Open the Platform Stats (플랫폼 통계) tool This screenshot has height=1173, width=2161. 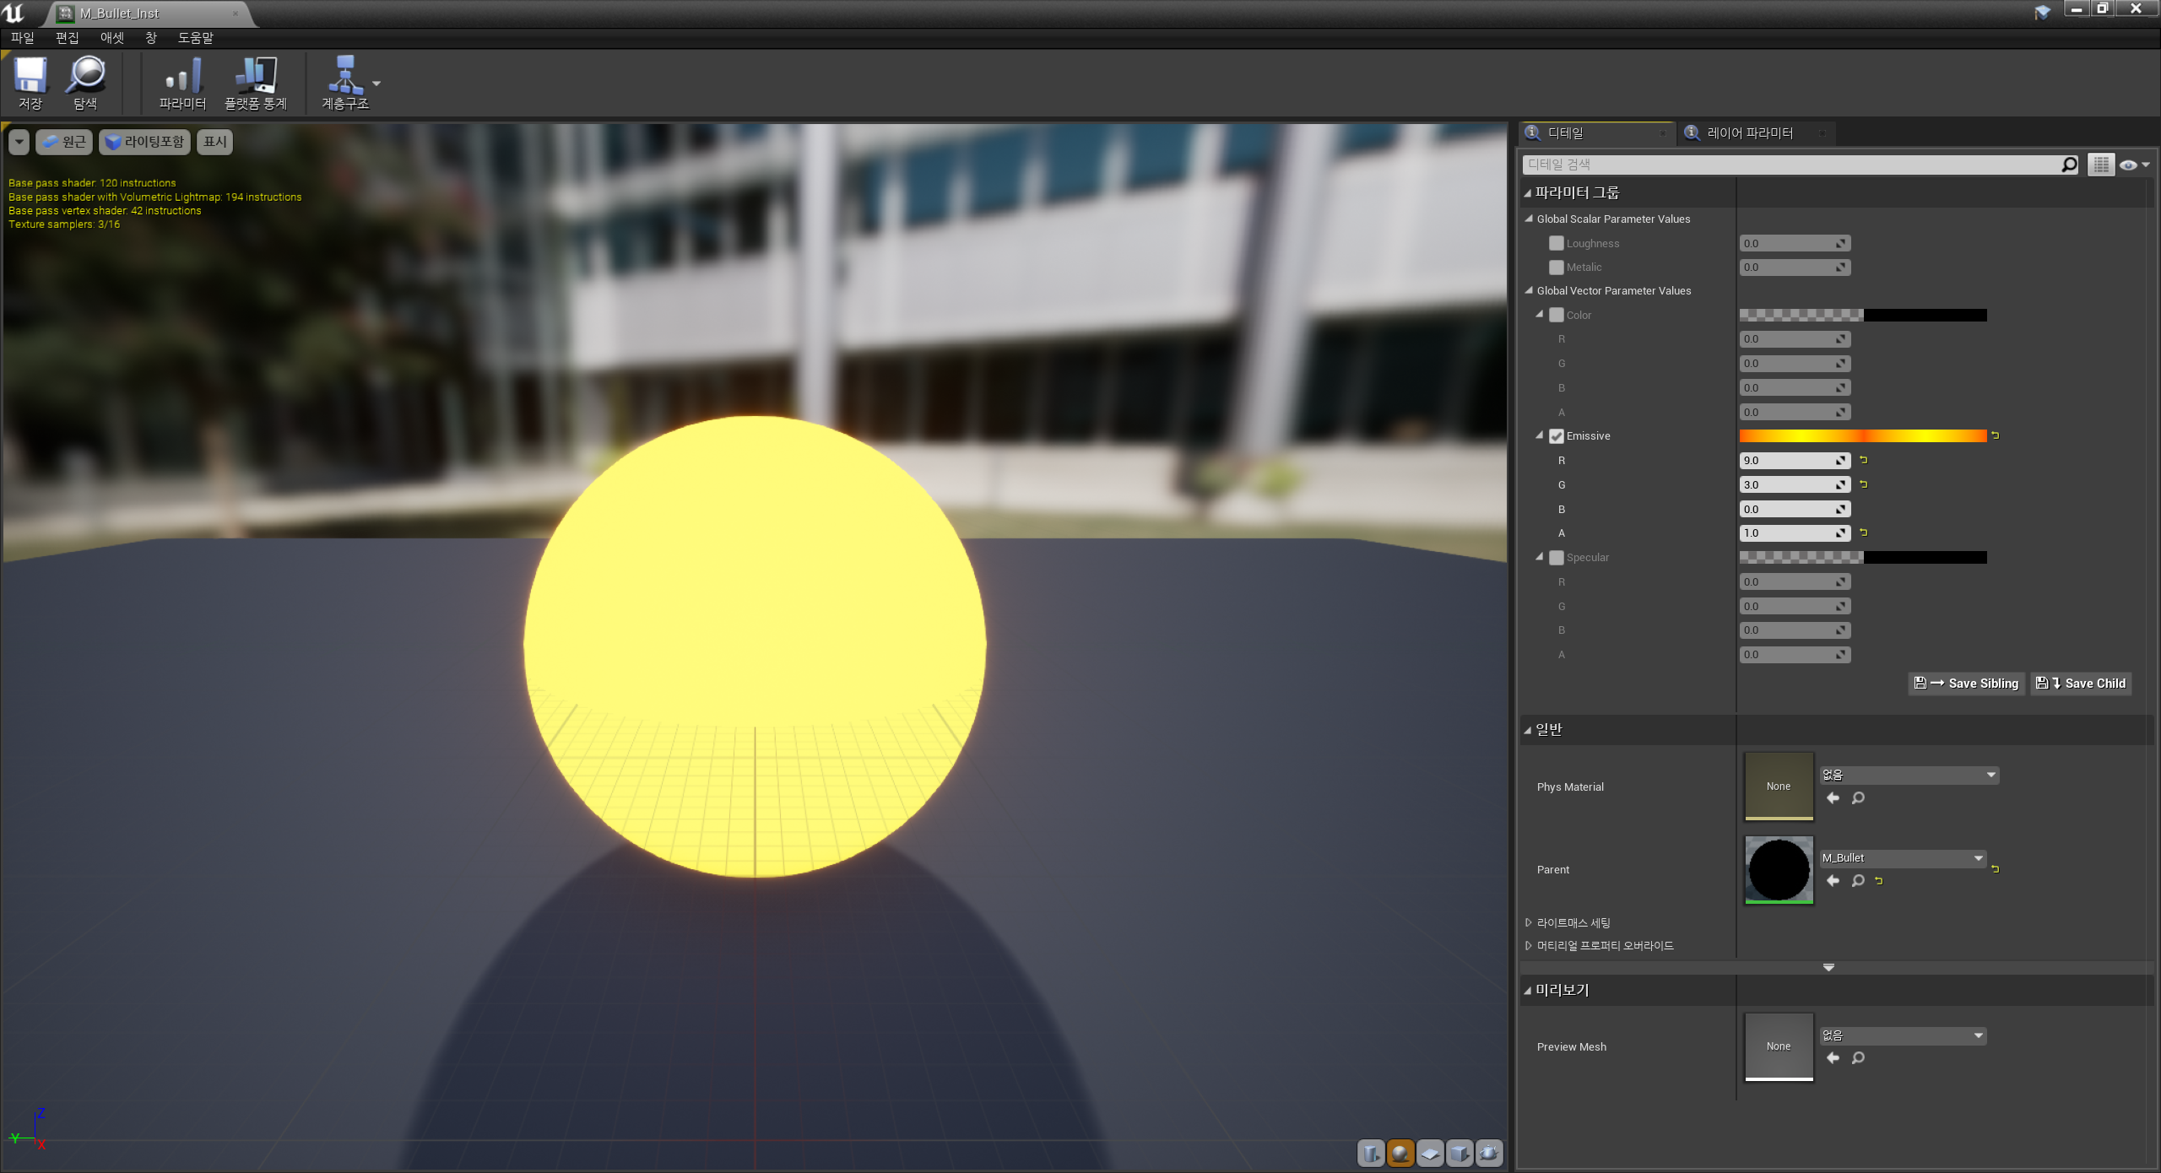[x=256, y=82]
